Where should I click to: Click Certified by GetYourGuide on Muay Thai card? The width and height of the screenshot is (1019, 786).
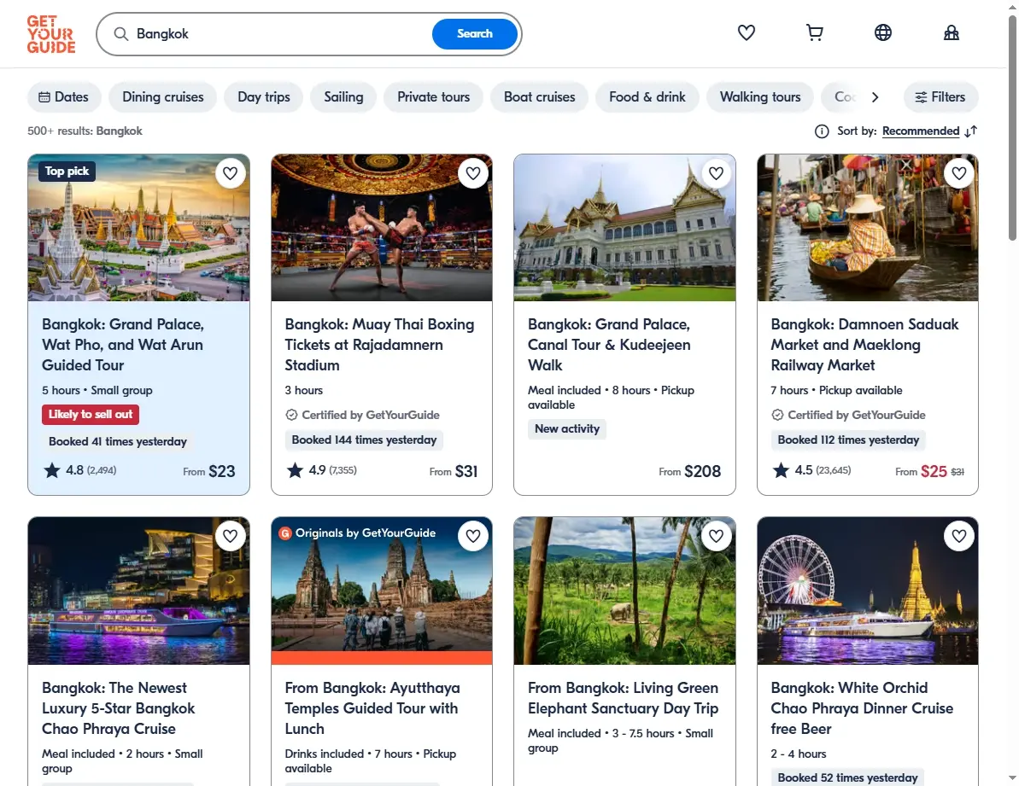pos(363,415)
